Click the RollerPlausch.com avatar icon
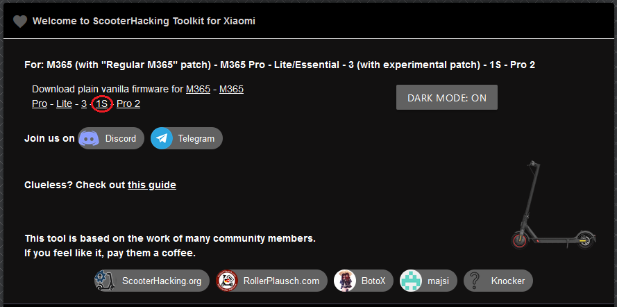Screen dimensions: 617x307 [x=227, y=281]
